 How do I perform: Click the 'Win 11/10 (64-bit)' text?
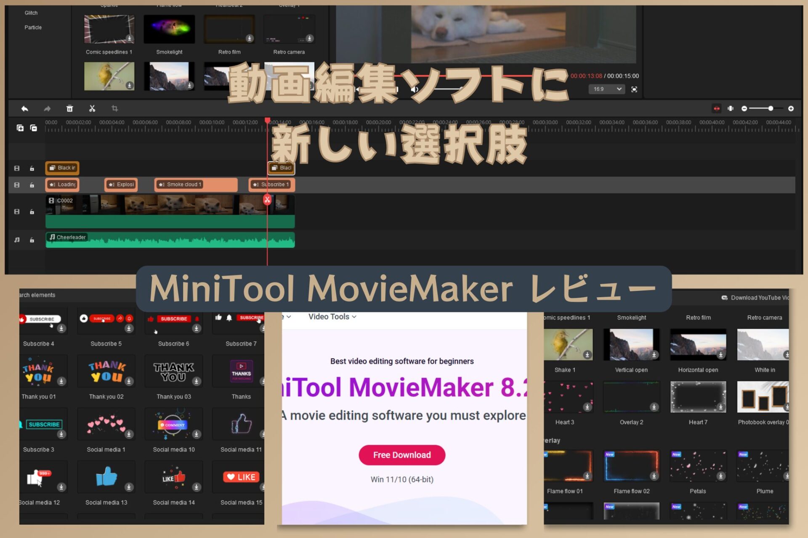[x=402, y=480]
